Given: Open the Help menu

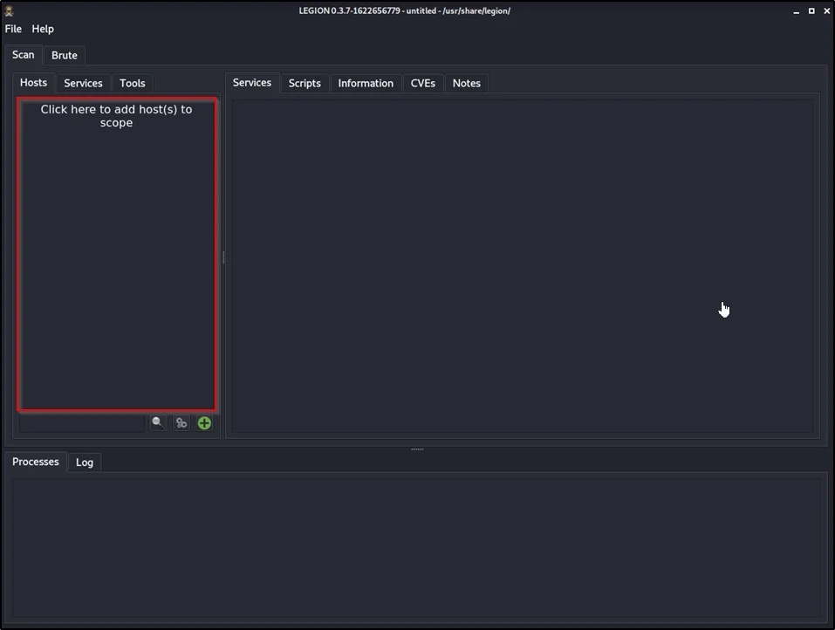Looking at the screenshot, I should coord(43,29).
